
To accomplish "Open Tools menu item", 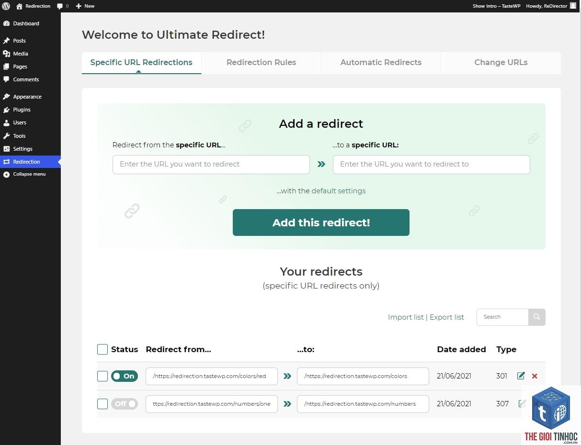I will 30,136.
